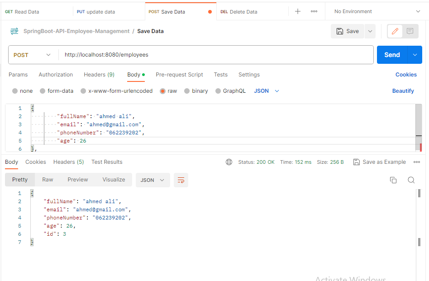Switch to the Headers (9) request tab
Viewport: 429px width, 281px height.
click(x=99, y=74)
